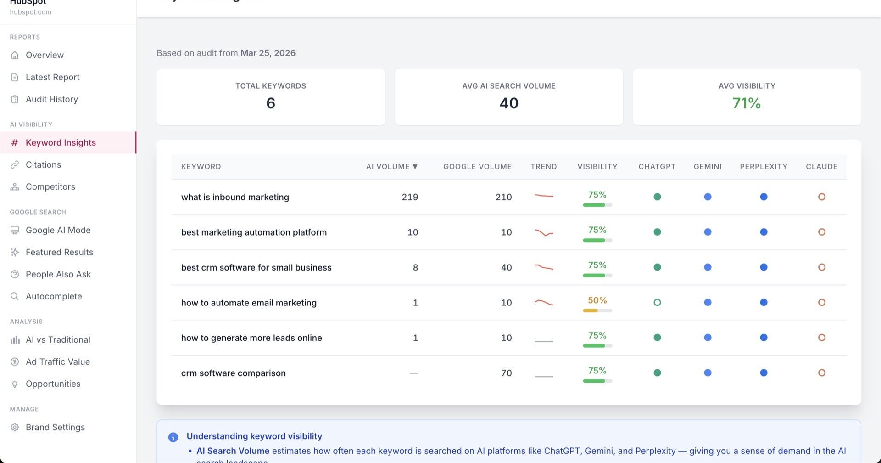Click the Total Keywords card

[x=271, y=97]
